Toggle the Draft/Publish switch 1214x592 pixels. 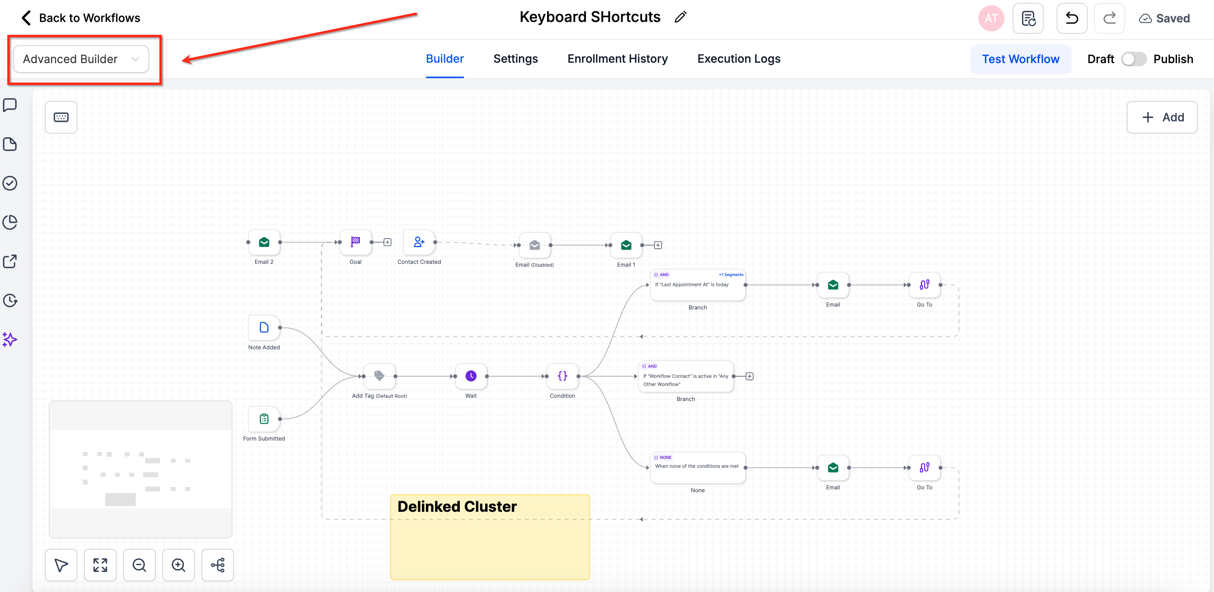click(x=1133, y=59)
